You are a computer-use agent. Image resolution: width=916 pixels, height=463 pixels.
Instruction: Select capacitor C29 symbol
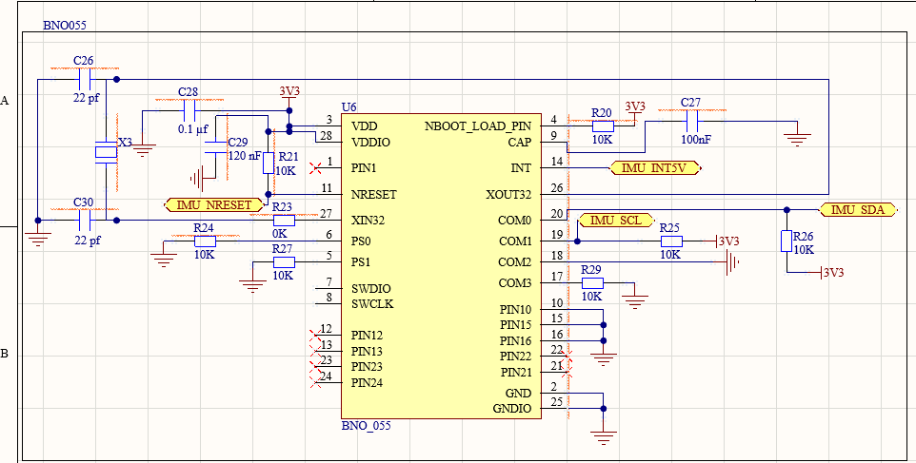tap(216, 146)
